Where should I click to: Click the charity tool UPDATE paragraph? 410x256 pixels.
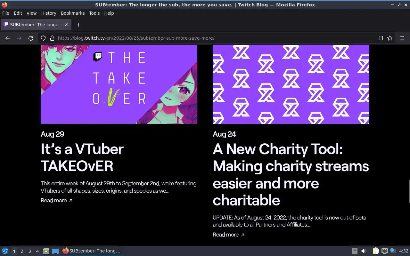pos(290,221)
